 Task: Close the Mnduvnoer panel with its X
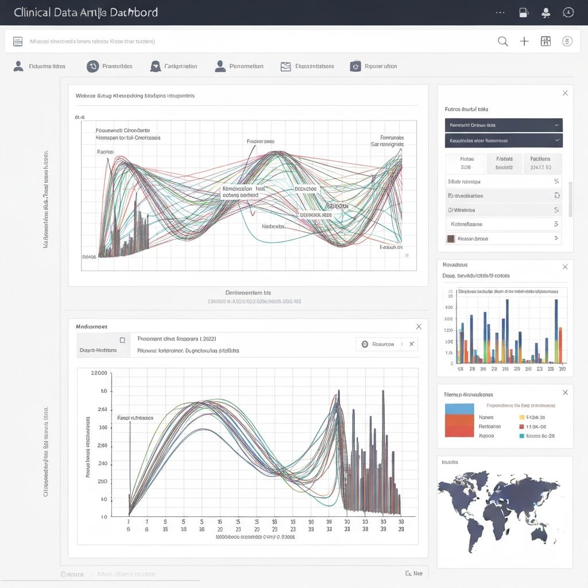pyautogui.click(x=419, y=327)
